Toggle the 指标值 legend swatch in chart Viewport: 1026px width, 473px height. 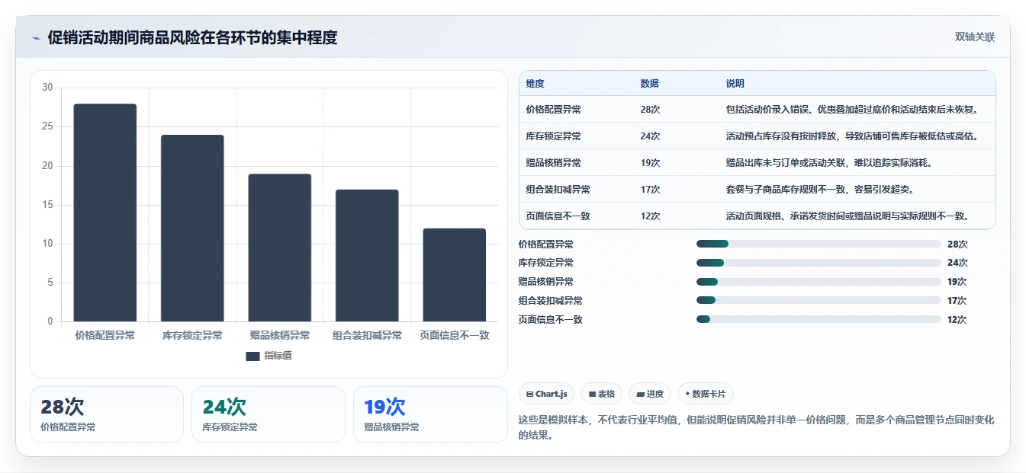[253, 356]
